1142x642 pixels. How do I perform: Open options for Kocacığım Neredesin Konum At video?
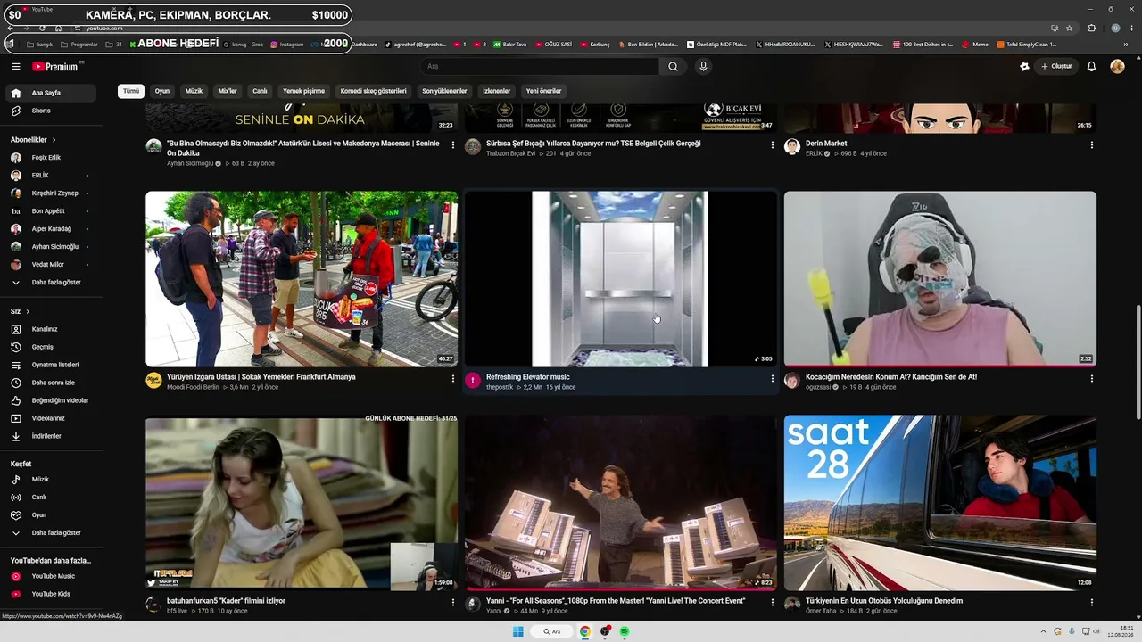coord(1092,378)
